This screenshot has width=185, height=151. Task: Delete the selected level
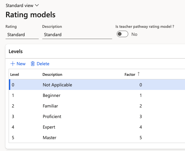(40, 64)
